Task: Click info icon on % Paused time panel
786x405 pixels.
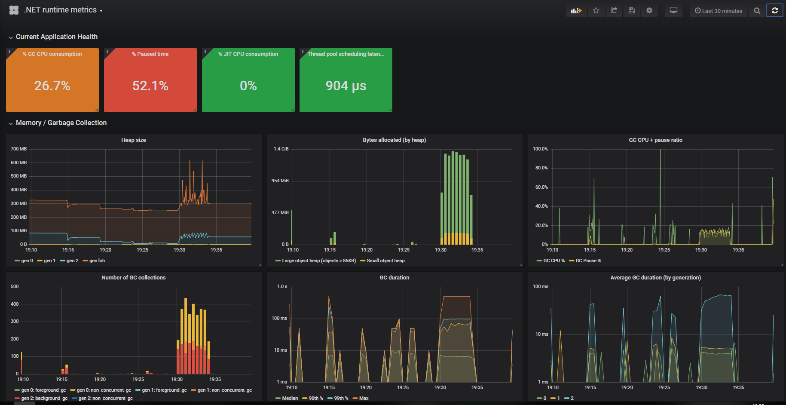Action: (107, 52)
